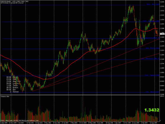
Task: Click the 1 Apr 2007 date label
Action: click(118, 123)
